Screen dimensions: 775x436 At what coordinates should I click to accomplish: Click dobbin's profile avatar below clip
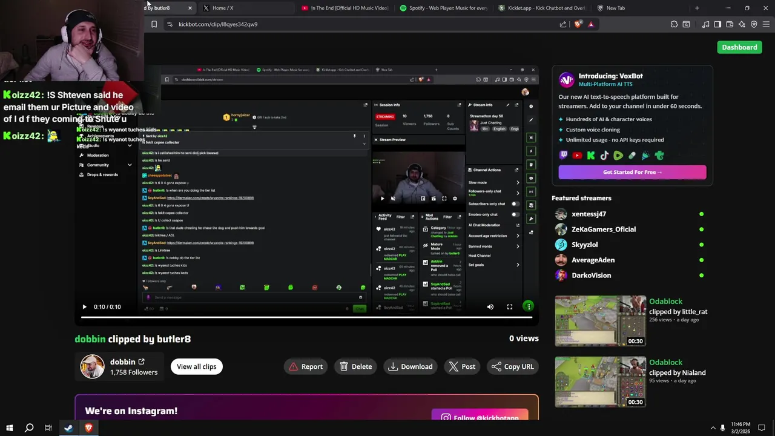pyautogui.click(x=93, y=366)
